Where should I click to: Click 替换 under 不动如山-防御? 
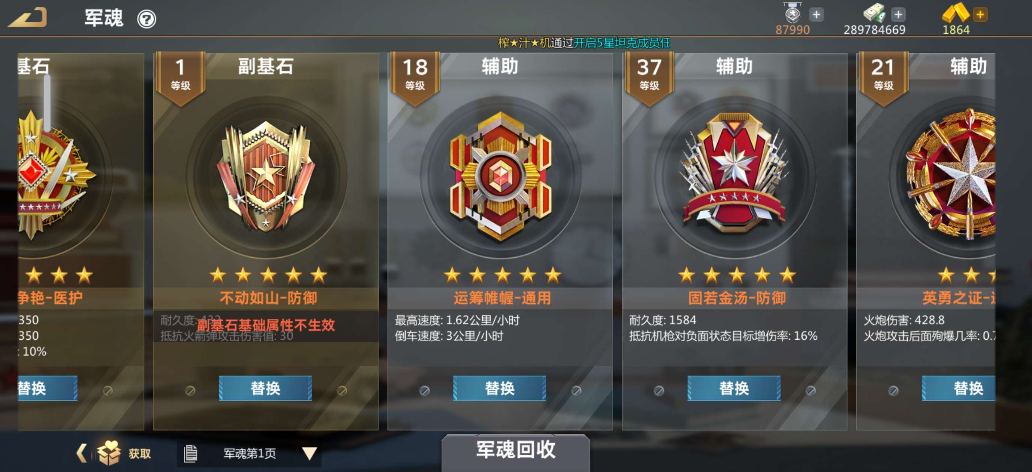(x=265, y=388)
